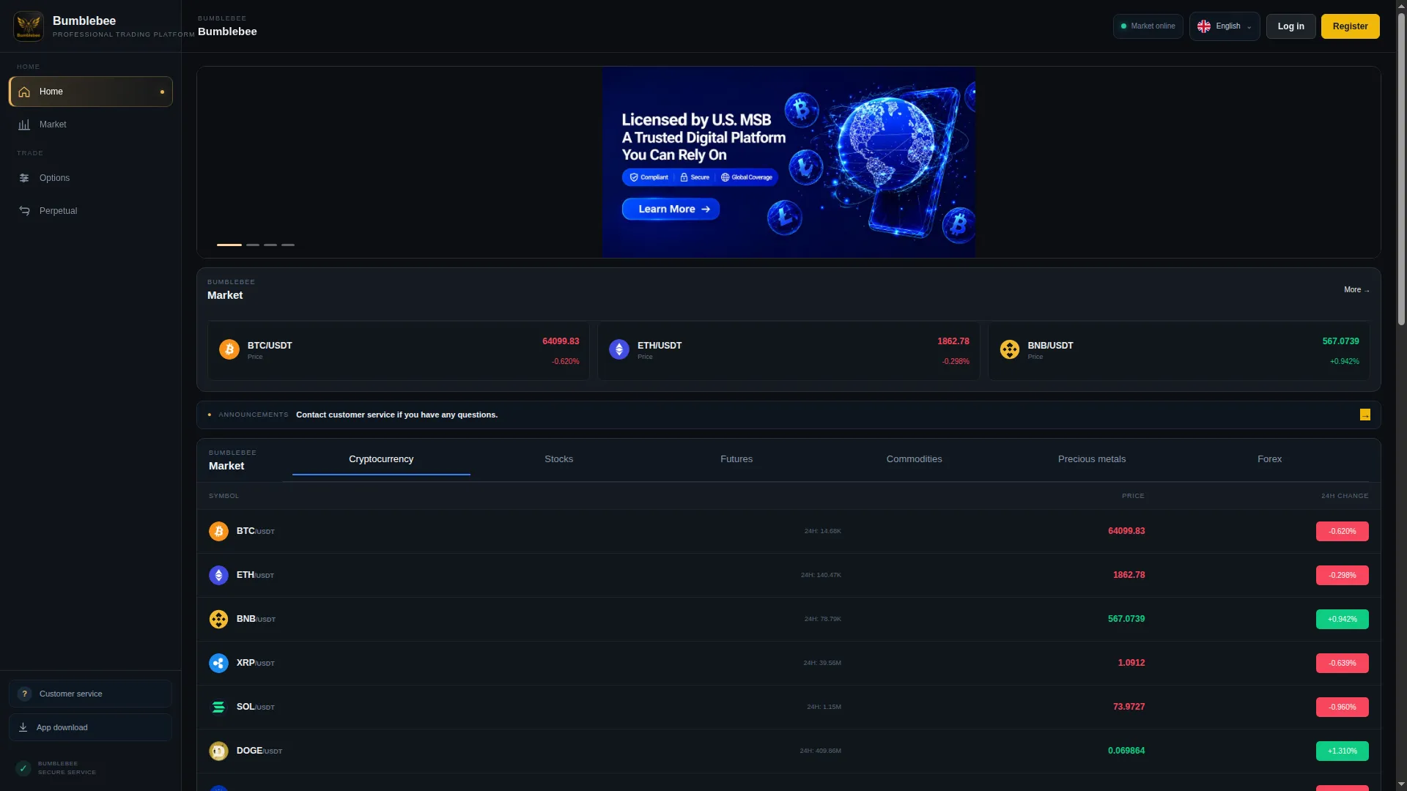
Task: Click the Ethereum icon in ETH/USDT card
Action: click(619, 349)
